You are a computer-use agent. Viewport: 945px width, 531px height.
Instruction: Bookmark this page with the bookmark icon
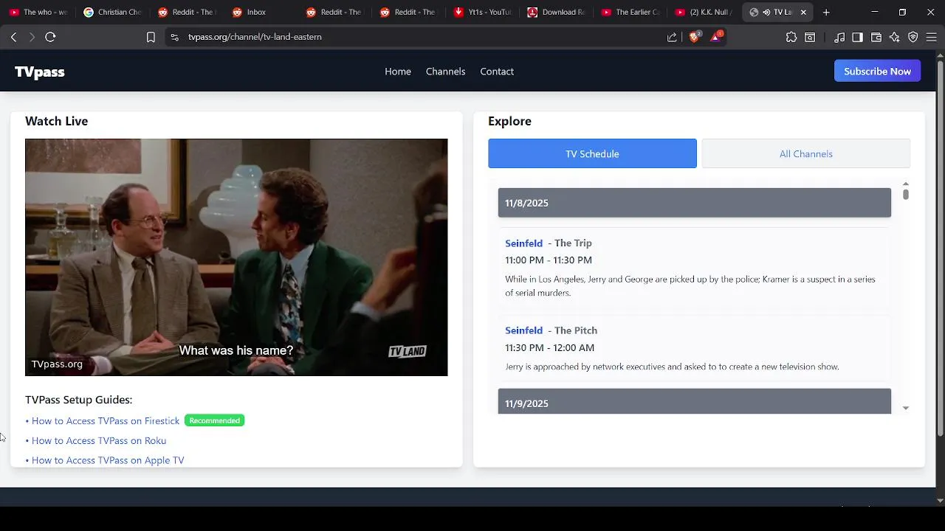(x=151, y=37)
